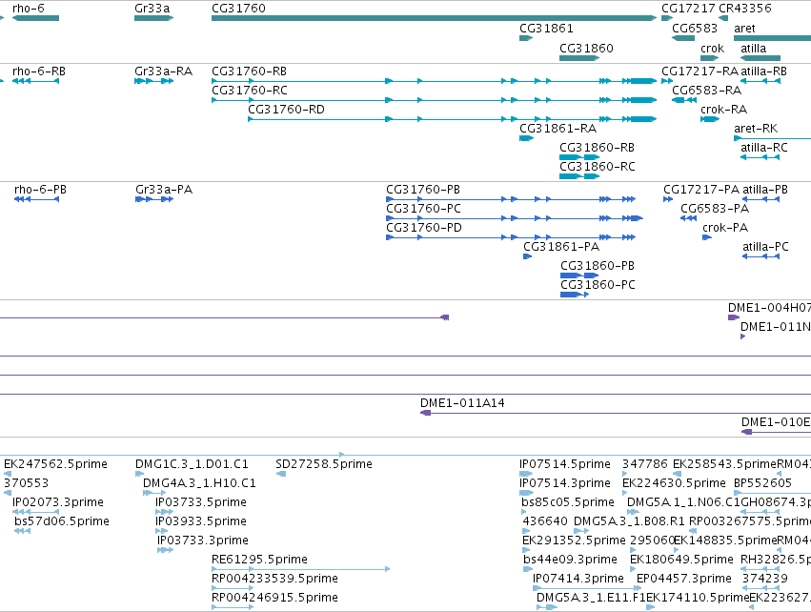Screen dimensions: 811x612
Task: Click the IP02073.3prime EST label
Action: (58, 502)
